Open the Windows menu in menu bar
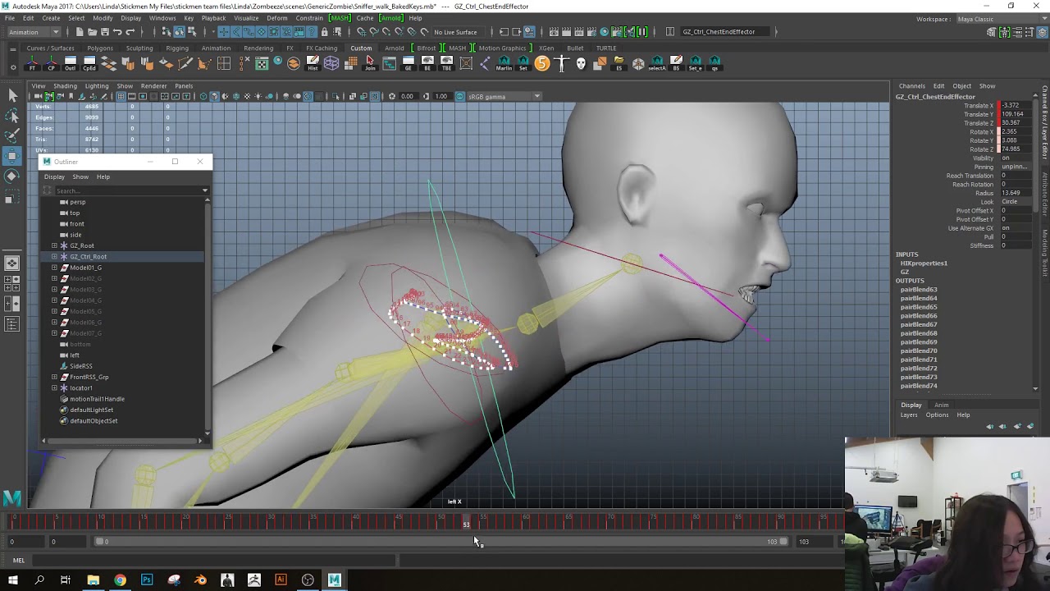Screen dimensions: 1050x591 click(162, 18)
